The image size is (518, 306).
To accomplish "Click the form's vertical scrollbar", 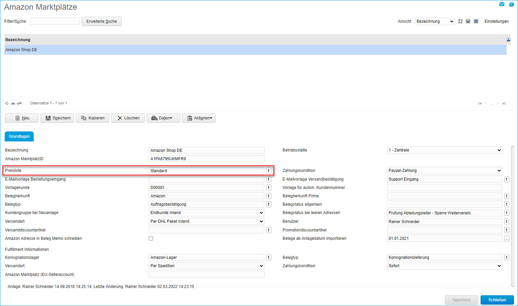I will [x=513, y=216].
